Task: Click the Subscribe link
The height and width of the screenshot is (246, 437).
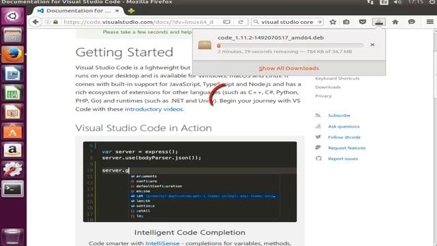Action: (339, 115)
